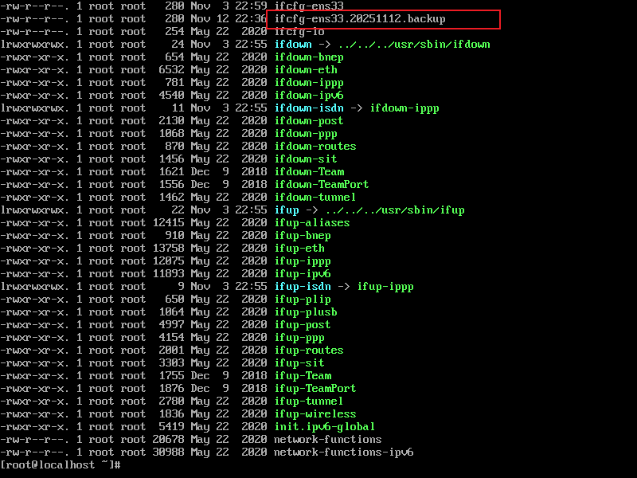Select file size 6532 for ifdown-eth
This screenshot has width=637, height=478.
[171, 70]
